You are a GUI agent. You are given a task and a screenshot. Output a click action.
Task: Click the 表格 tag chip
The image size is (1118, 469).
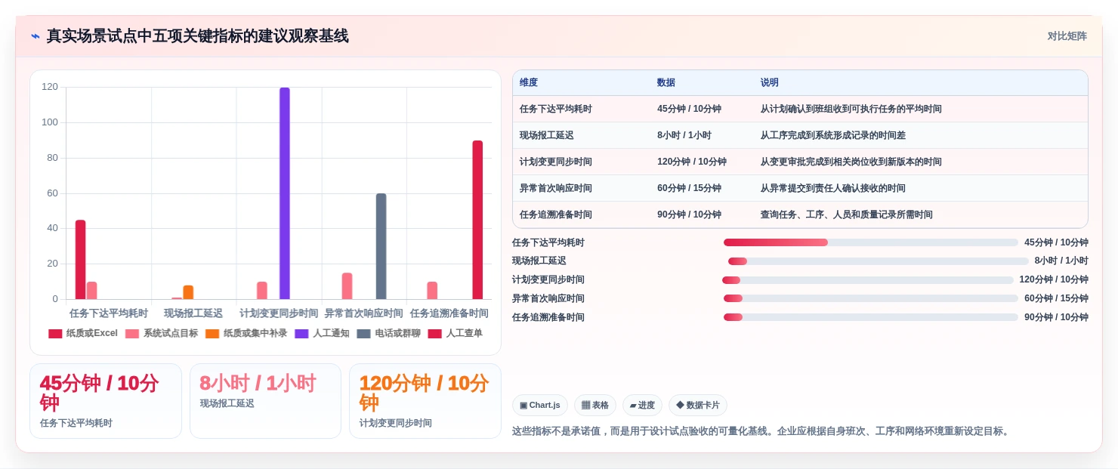click(x=595, y=405)
